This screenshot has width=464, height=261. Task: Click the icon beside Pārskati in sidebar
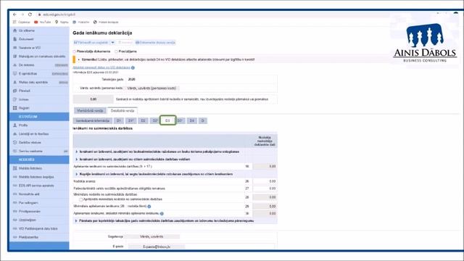click(x=14, y=91)
